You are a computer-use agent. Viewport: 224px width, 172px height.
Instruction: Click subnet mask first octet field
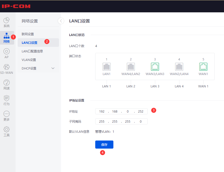(x=102, y=121)
